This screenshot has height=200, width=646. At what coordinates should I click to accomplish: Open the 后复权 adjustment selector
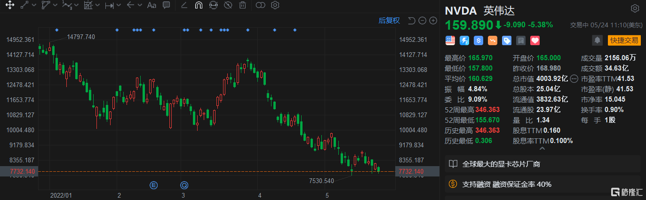tap(389, 20)
